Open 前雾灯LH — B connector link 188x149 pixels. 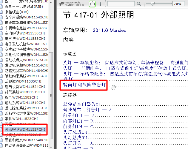pyautogui.click(x=78, y=121)
